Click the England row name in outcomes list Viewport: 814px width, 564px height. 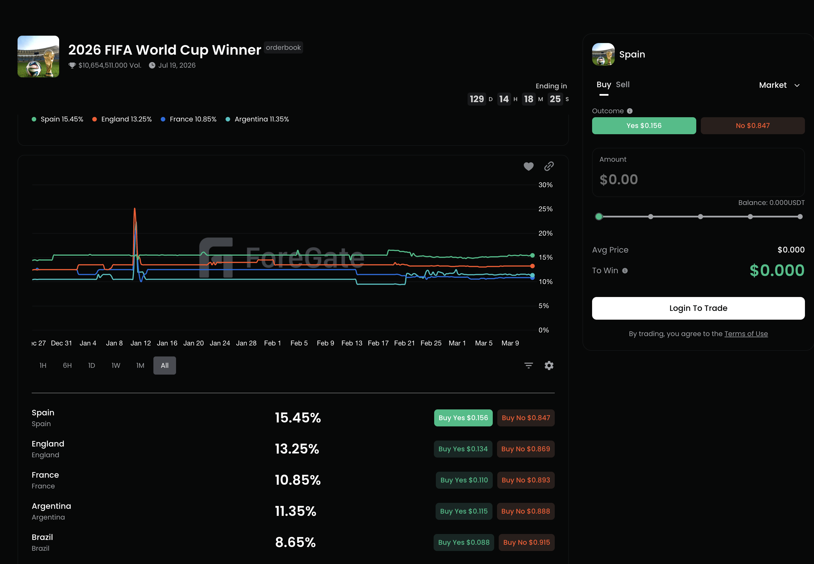48,444
